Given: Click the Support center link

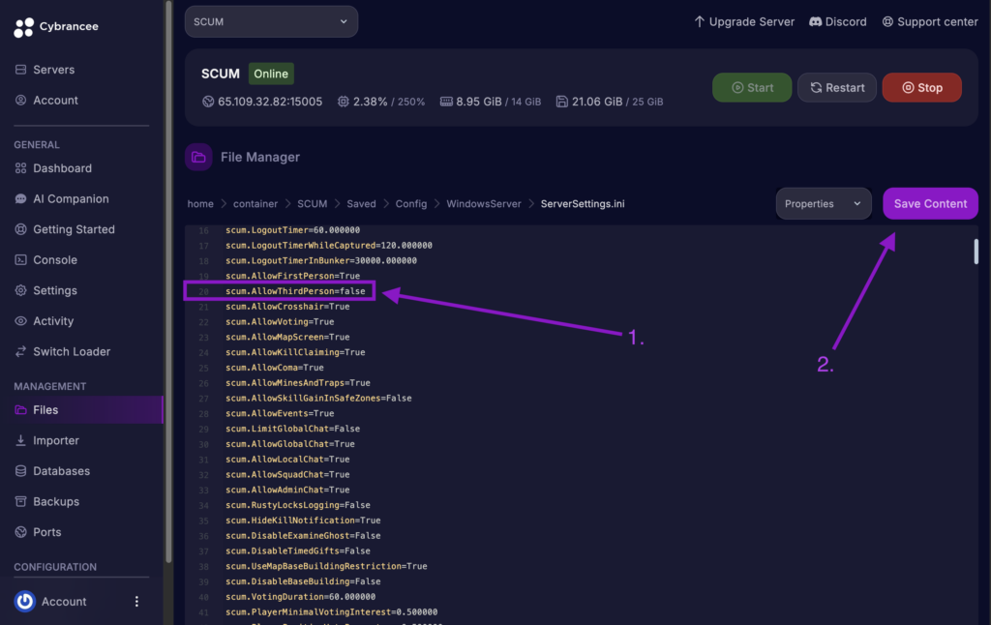Looking at the screenshot, I should [929, 21].
